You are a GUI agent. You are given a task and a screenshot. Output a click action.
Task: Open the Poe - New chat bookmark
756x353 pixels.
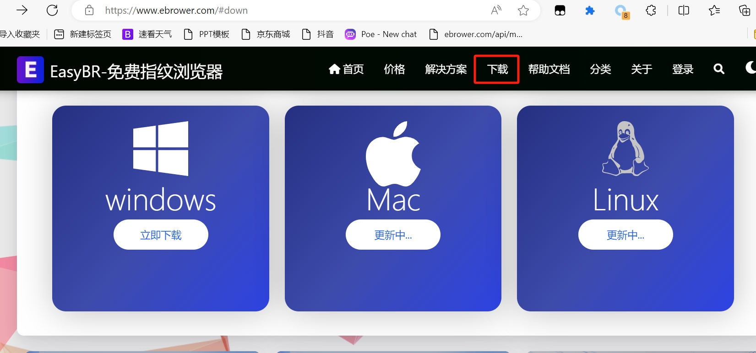[x=381, y=34]
